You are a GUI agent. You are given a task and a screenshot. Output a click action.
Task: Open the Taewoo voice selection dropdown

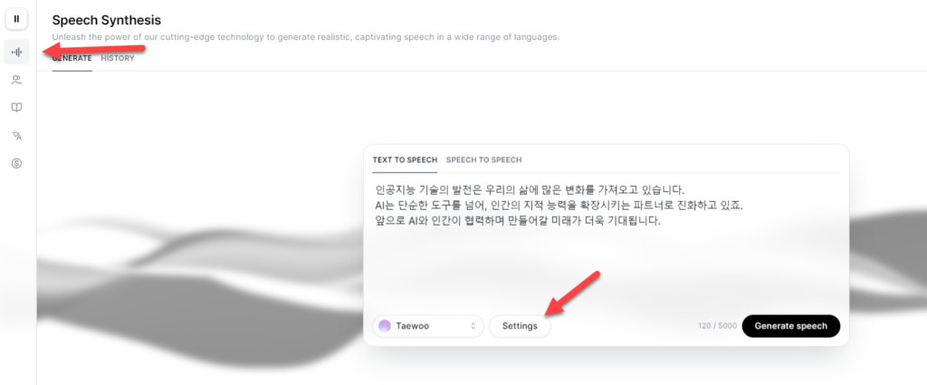pyautogui.click(x=427, y=326)
